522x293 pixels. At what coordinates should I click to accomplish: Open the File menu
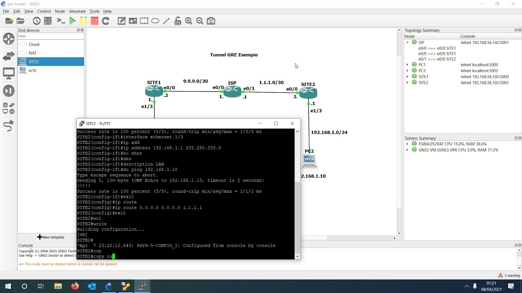click(6, 11)
